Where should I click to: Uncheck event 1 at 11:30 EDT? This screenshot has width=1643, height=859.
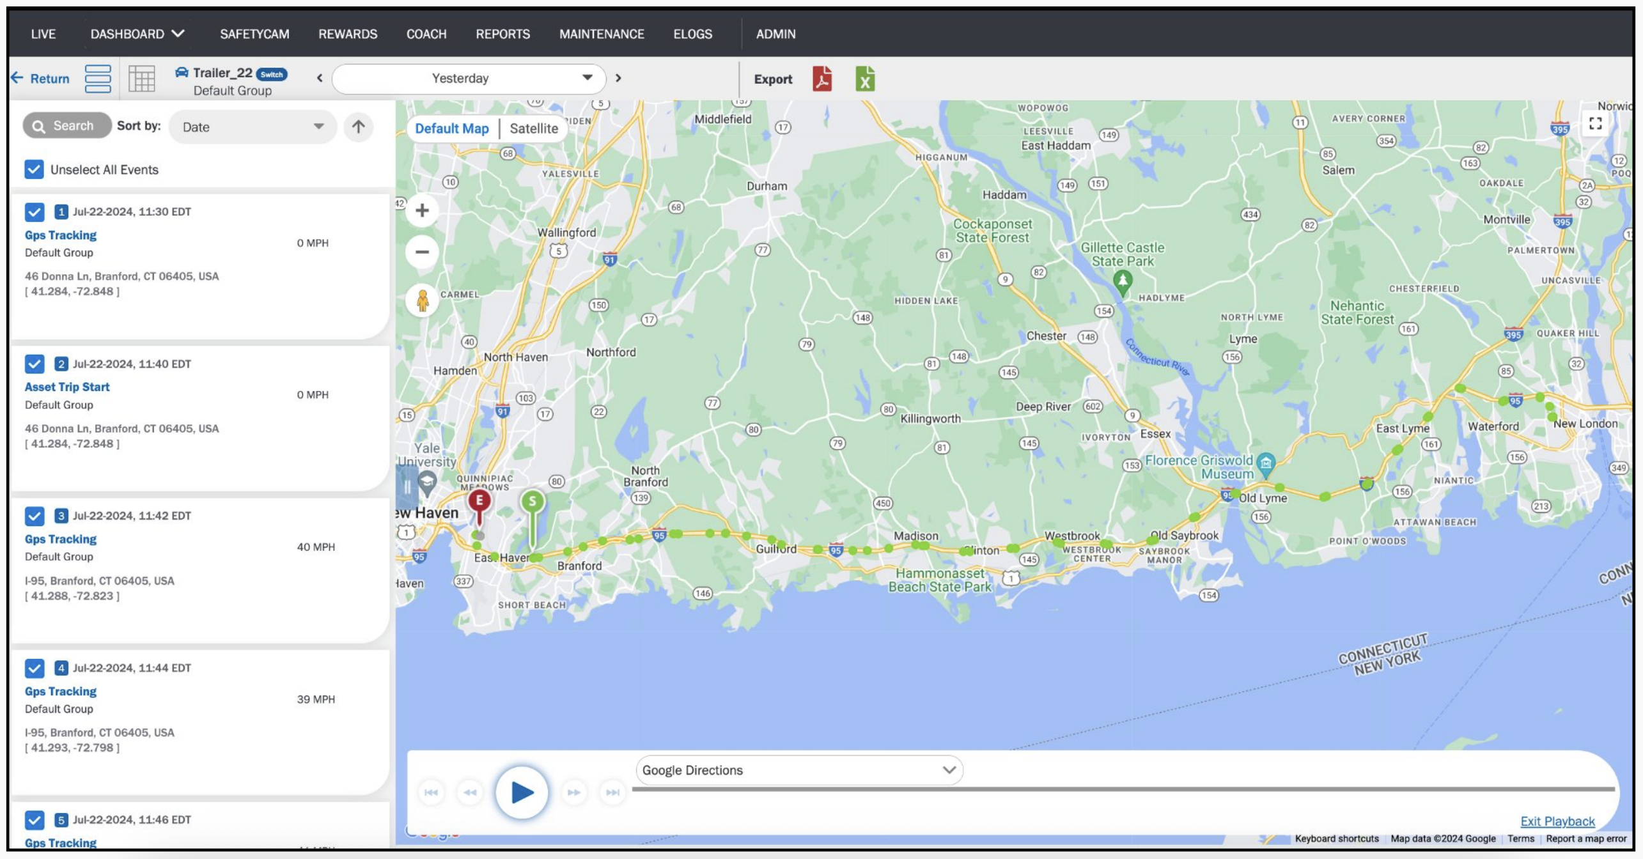[34, 212]
